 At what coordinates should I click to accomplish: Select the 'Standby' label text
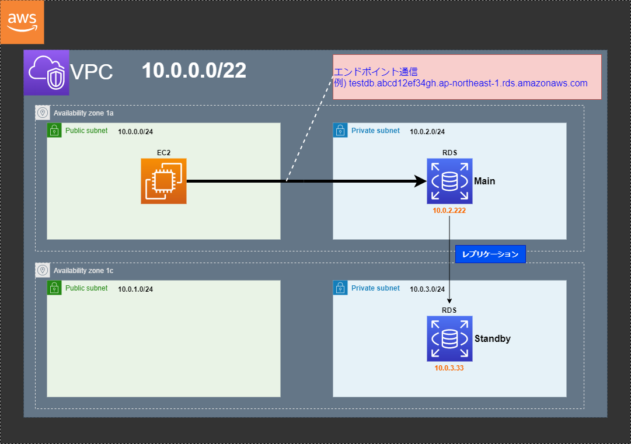[x=493, y=338]
